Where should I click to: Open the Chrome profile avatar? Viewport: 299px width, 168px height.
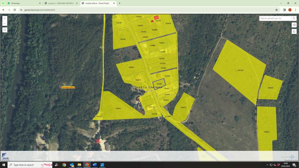click(290, 10)
